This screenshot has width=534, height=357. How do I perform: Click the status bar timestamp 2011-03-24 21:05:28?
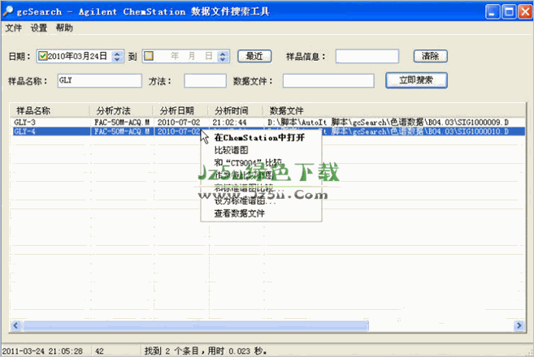(42, 351)
